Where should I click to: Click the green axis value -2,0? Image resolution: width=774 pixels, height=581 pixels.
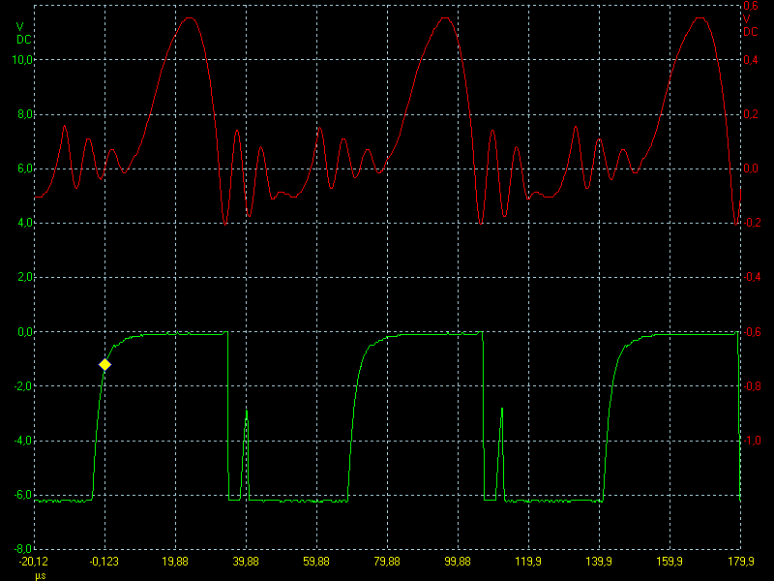click(23, 386)
